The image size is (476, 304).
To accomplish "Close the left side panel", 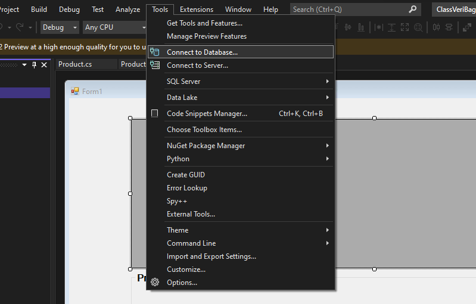I will [x=44, y=65].
